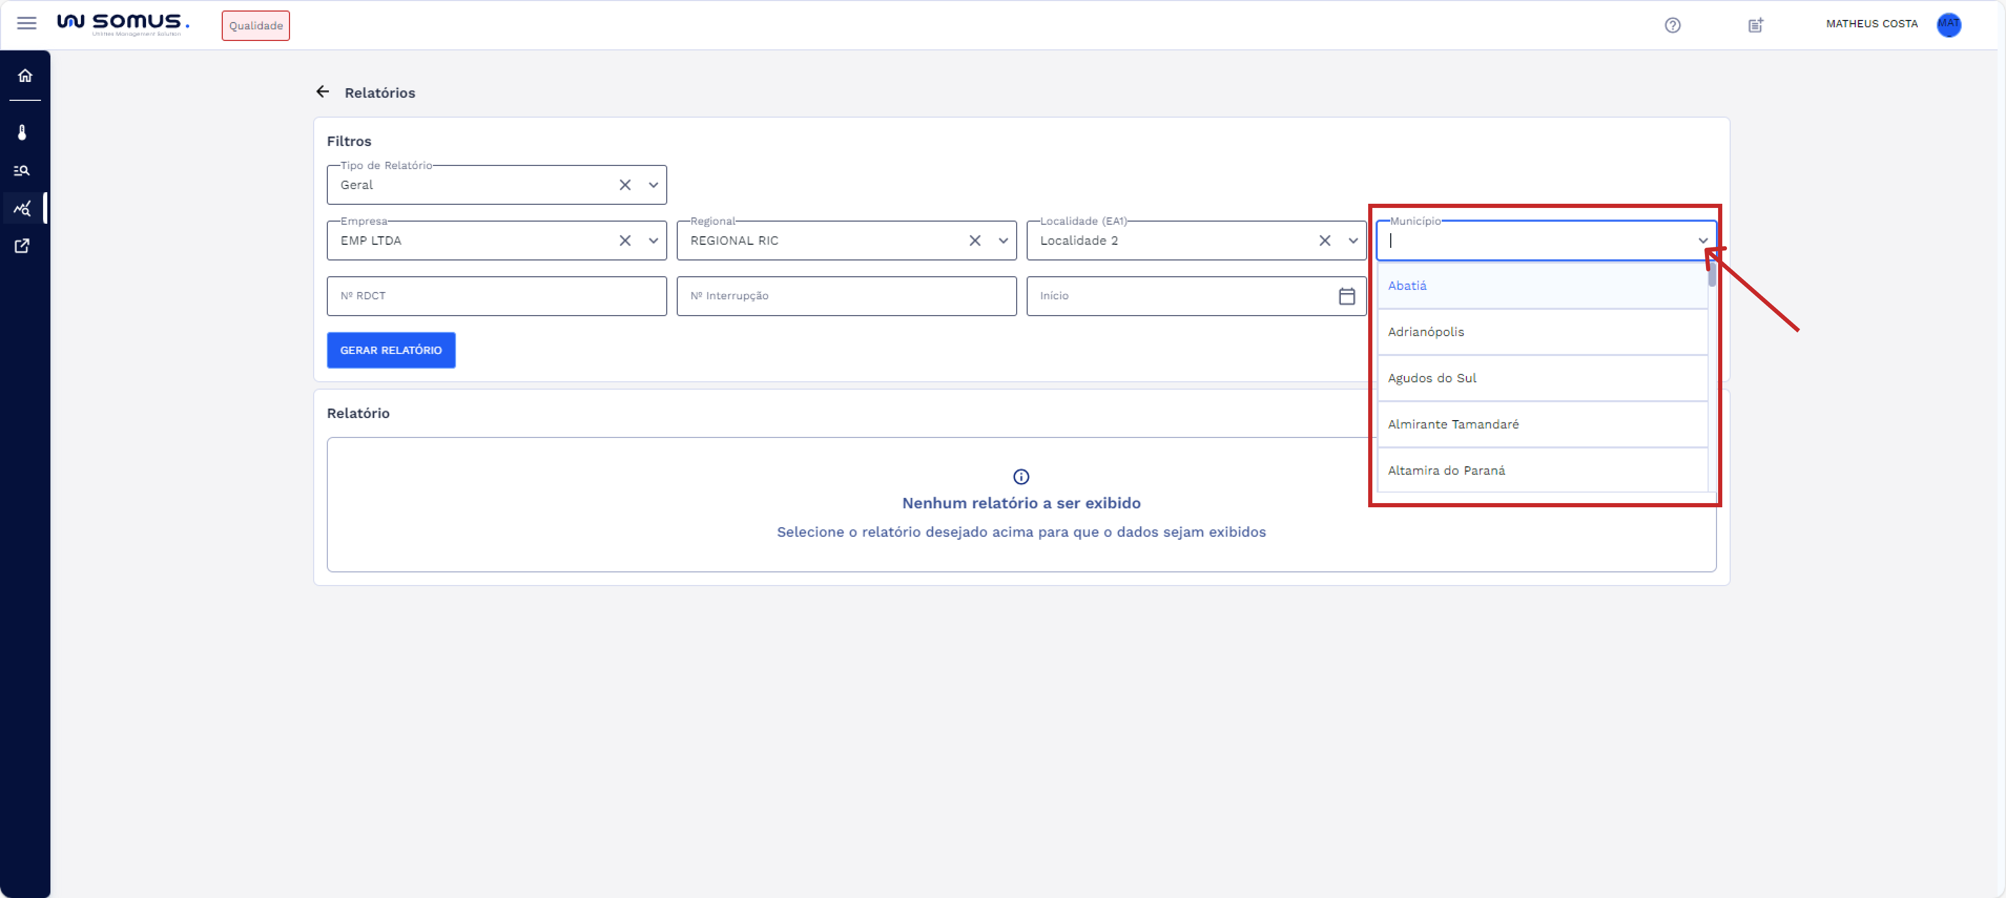Clear the Tipo de Relatório selection
Image resolution: width=2006 pixels, height=898 pixels.
point(625,185)
